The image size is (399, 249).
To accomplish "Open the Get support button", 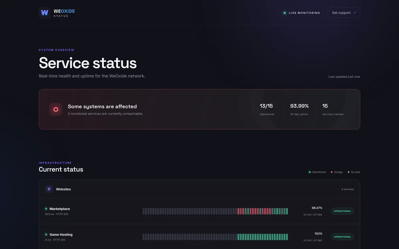I will 344,13.
